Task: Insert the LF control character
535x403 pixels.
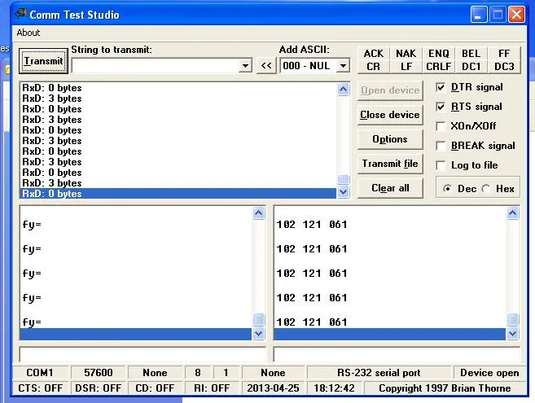Action: pyautogui.click(x=406, y=67)
